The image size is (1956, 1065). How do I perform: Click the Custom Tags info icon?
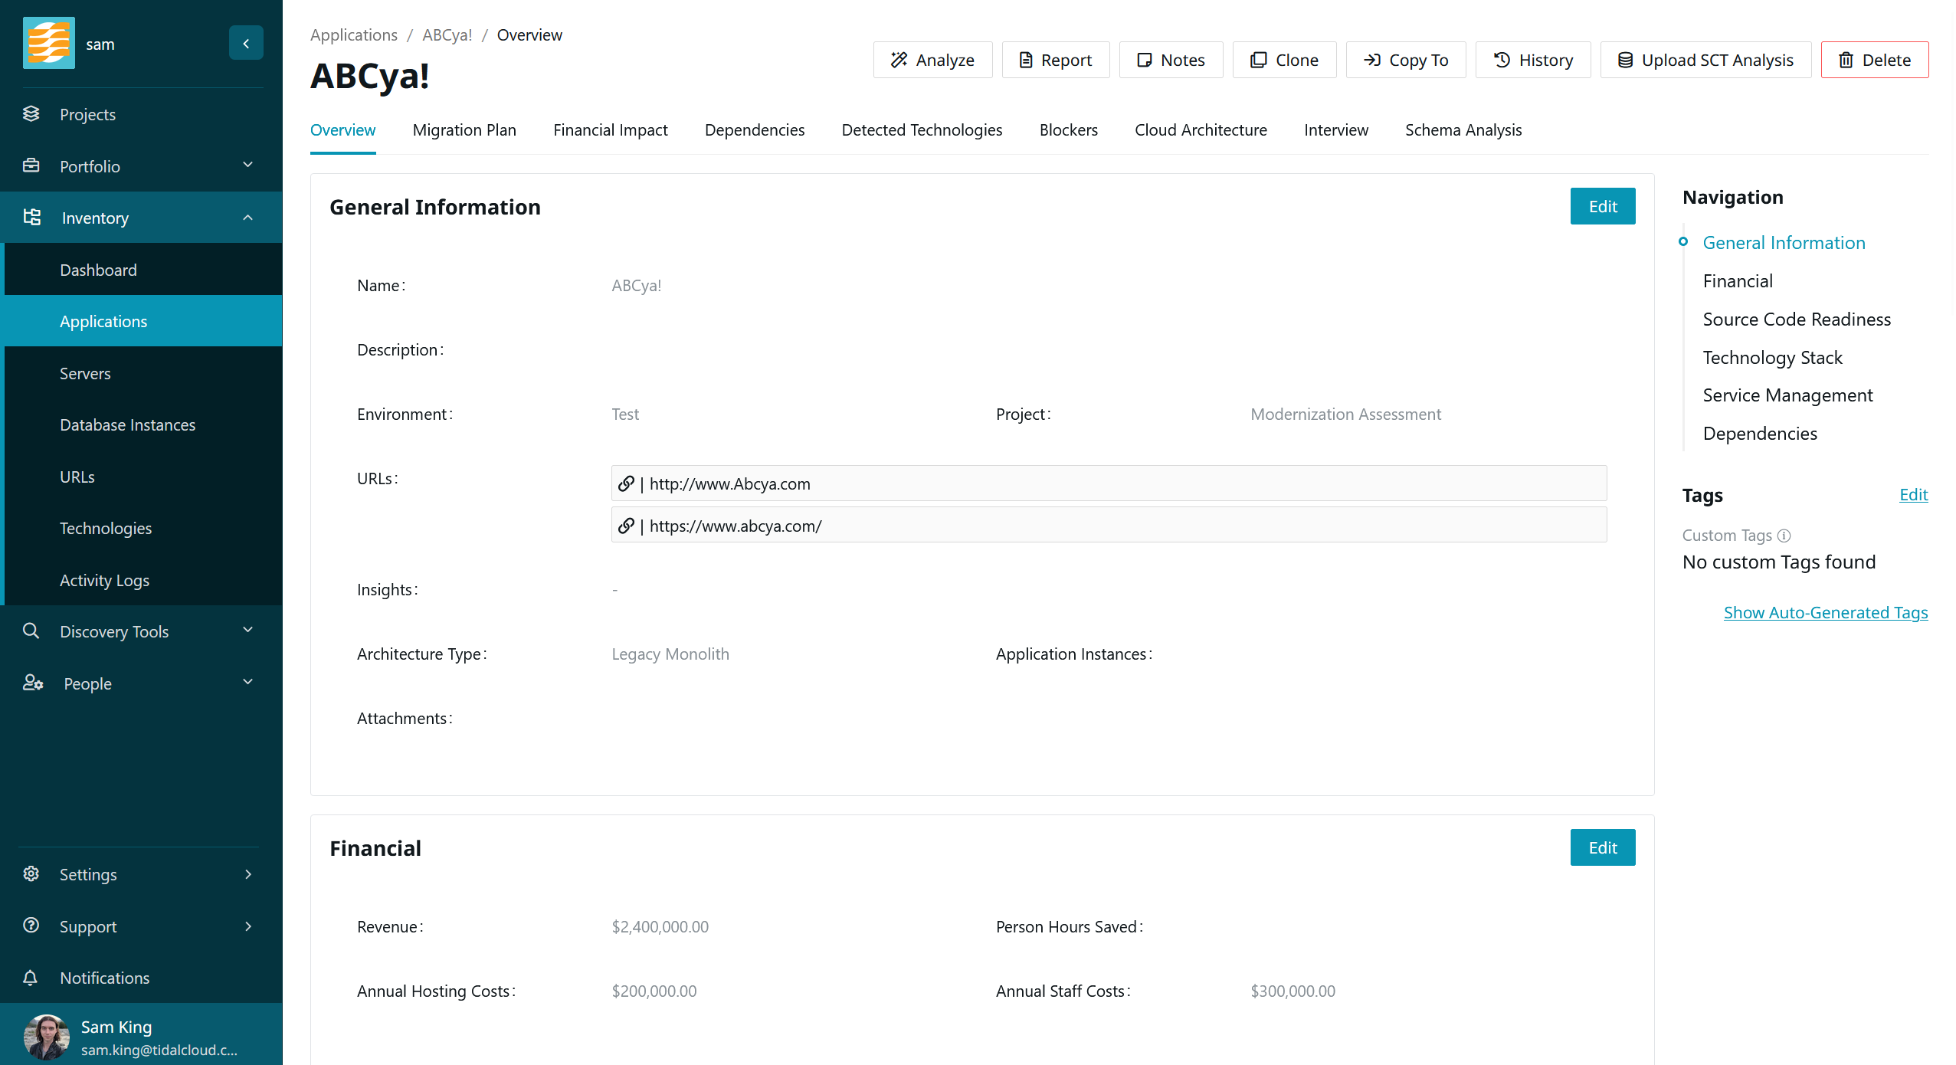1784,536
